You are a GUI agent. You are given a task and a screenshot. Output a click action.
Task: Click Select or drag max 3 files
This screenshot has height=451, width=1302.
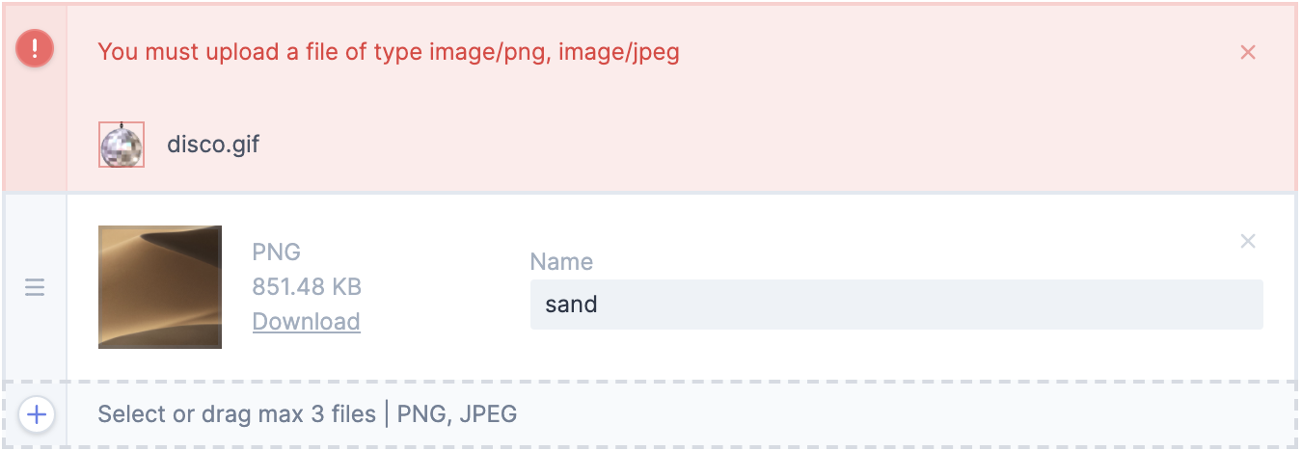coord(236,415)
